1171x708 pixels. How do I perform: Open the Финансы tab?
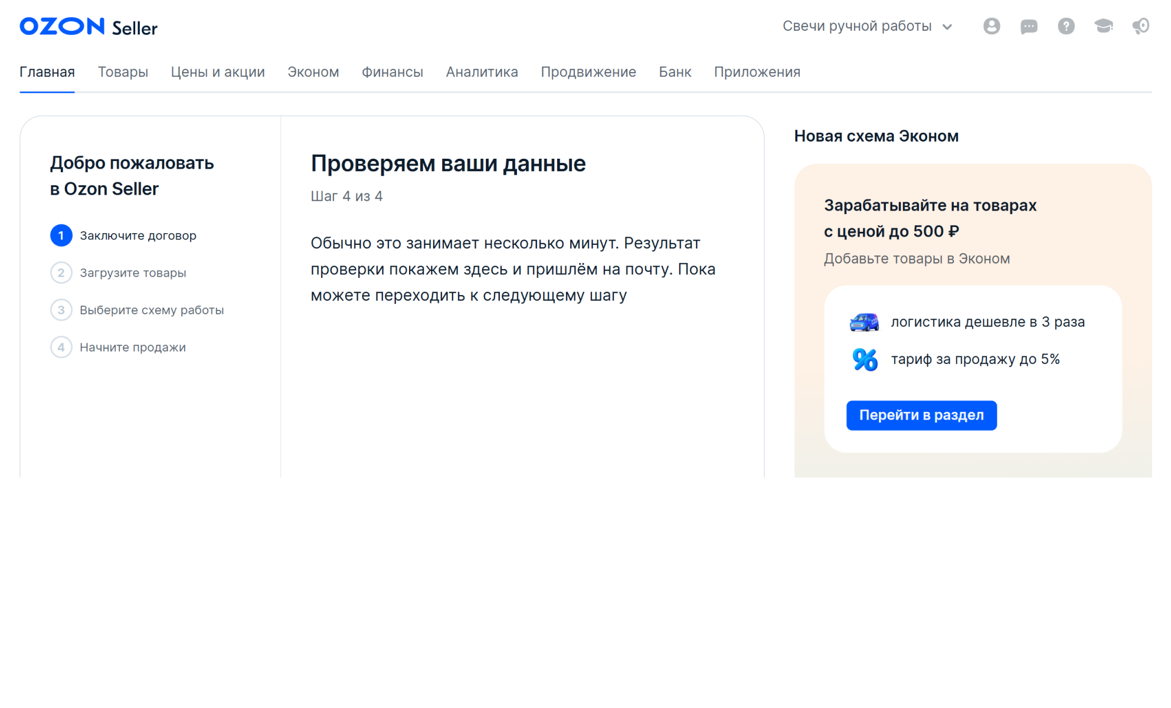(x=392, y=71)
